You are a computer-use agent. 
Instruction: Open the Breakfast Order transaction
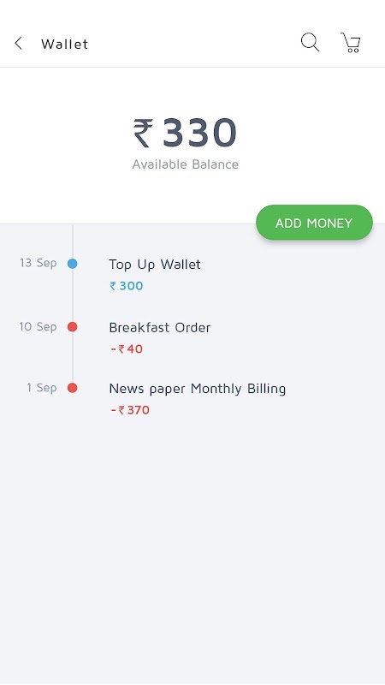160,327
